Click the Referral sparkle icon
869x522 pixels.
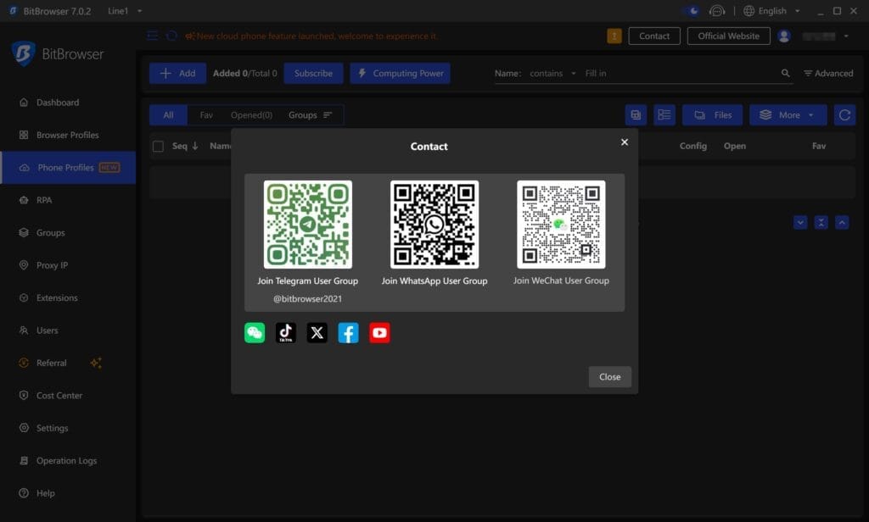tap(96, 364)
